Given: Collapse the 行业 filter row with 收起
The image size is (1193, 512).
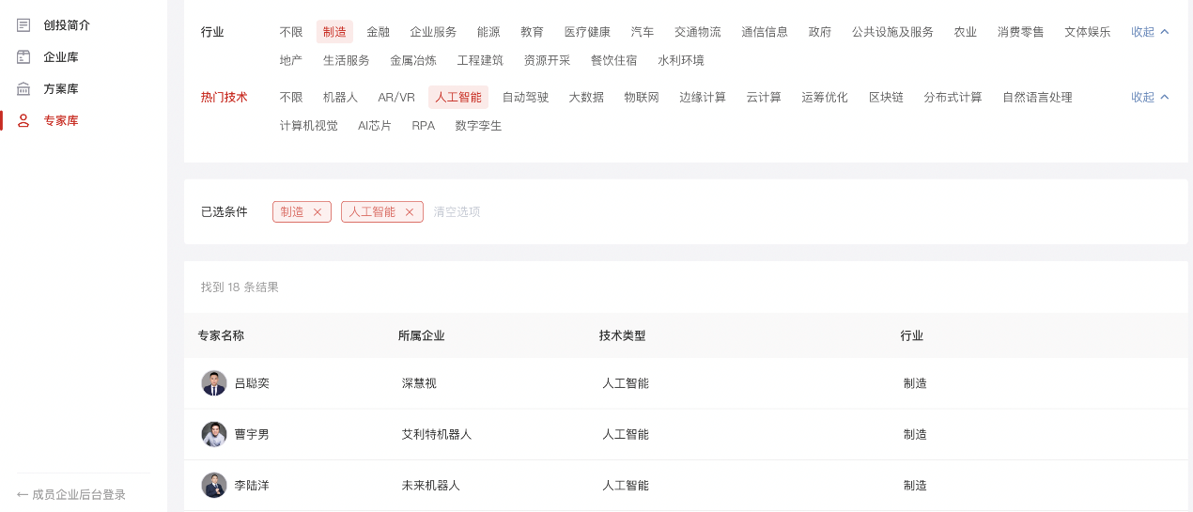Looking at the screenshot, I should [x=1150, y=32].
